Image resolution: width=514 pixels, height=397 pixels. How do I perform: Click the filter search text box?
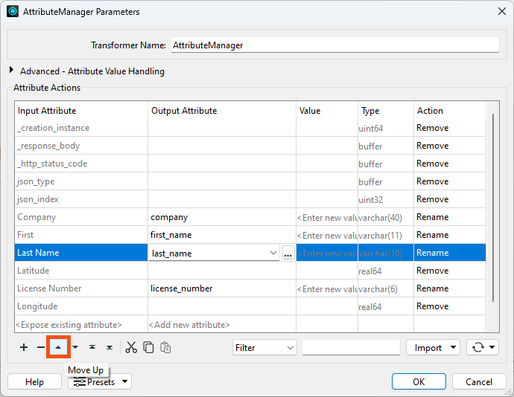(350, 347)
